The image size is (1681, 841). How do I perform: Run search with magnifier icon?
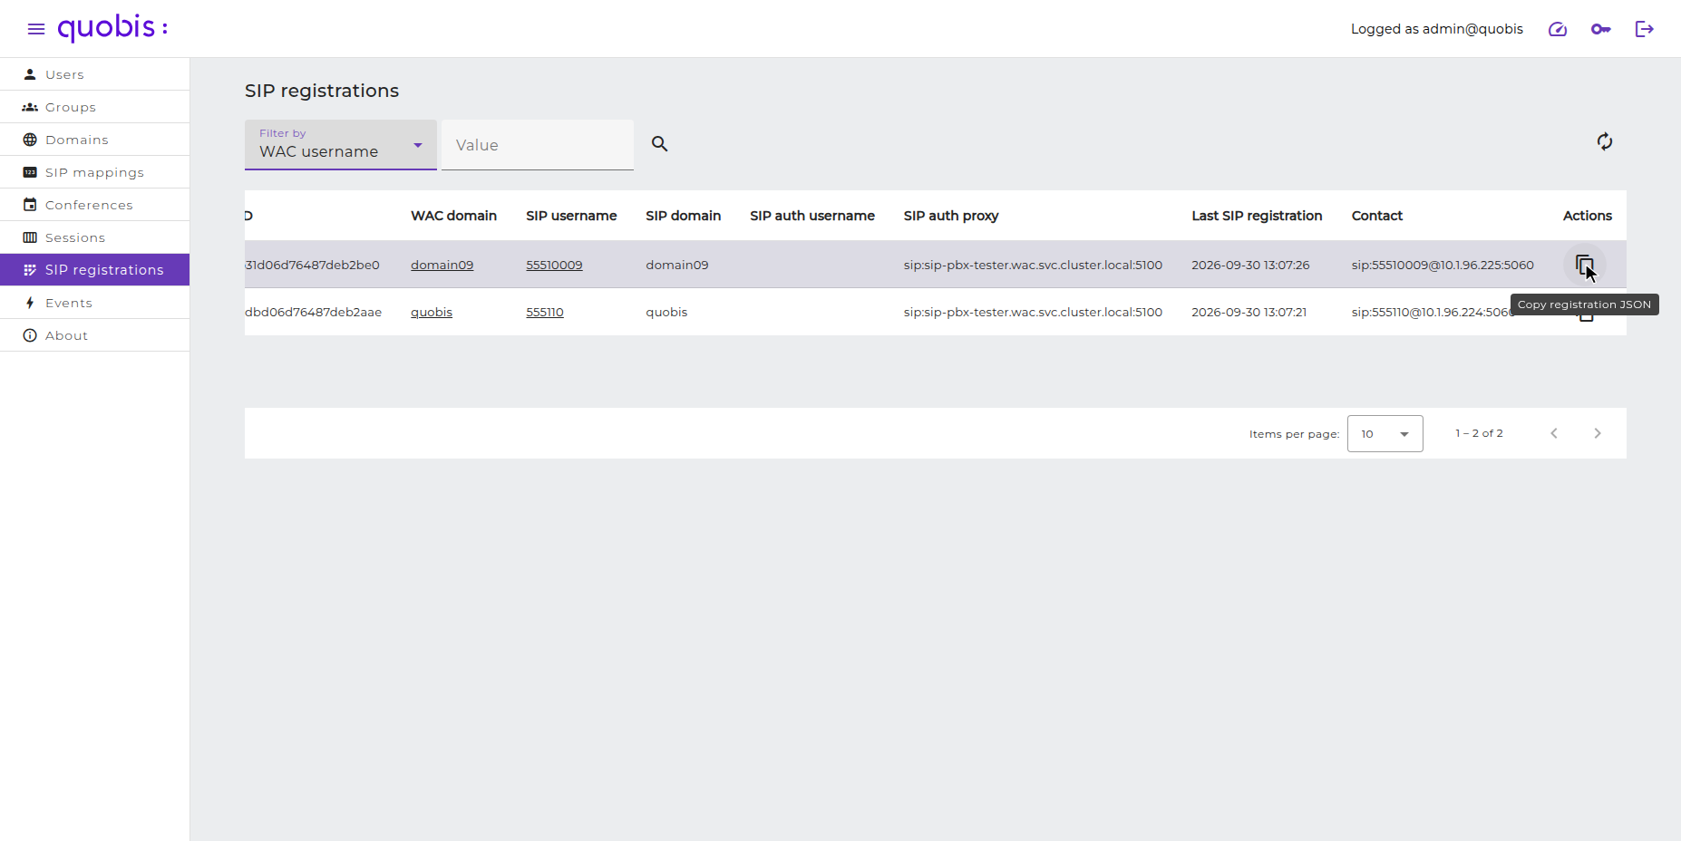tap(659, 144)
